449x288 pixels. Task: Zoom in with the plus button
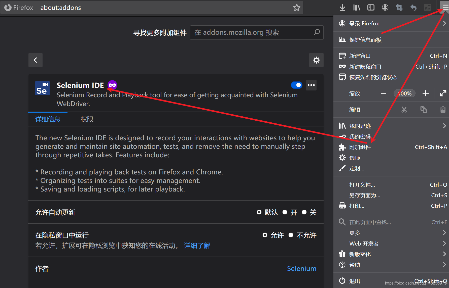click(426, 93)
